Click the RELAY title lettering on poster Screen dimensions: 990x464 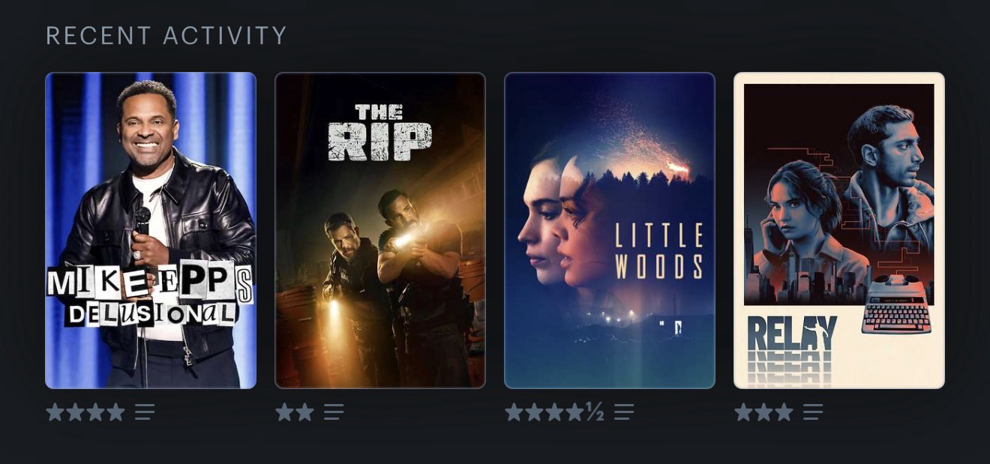(x=792, y=334)
